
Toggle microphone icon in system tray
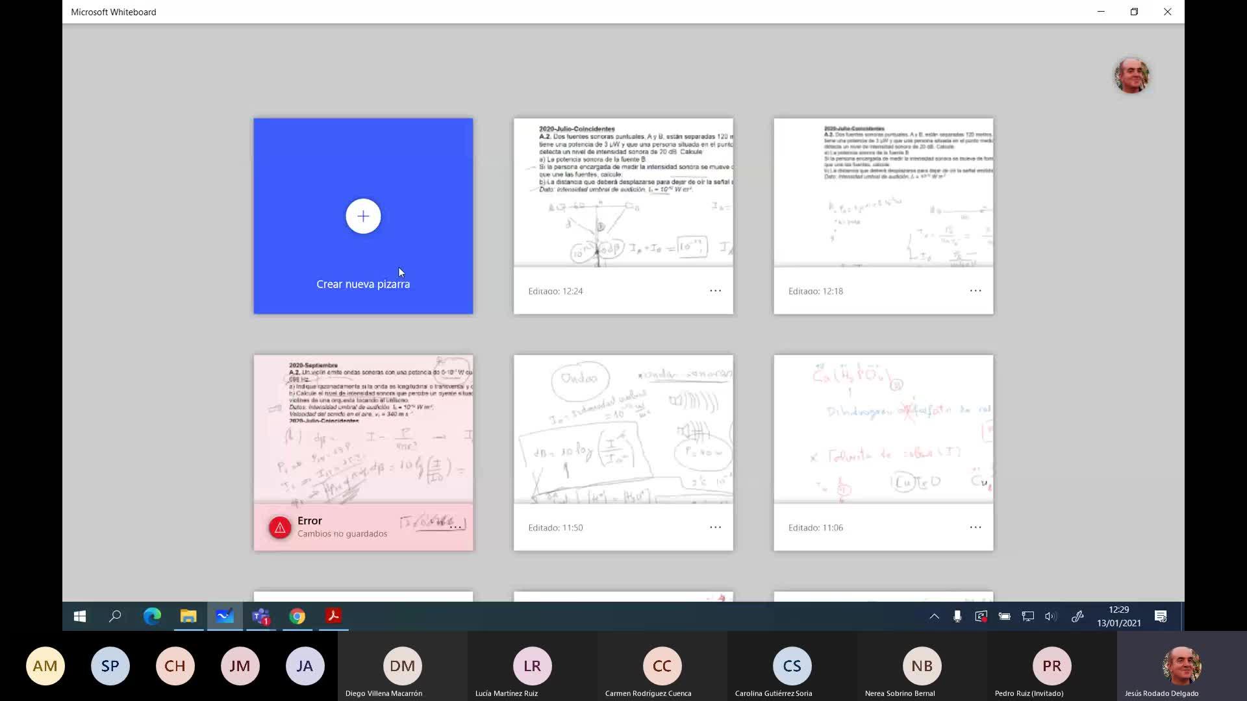957,616
